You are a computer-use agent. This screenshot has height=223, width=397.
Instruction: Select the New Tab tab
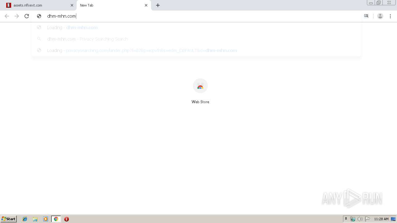click(114, 5)
